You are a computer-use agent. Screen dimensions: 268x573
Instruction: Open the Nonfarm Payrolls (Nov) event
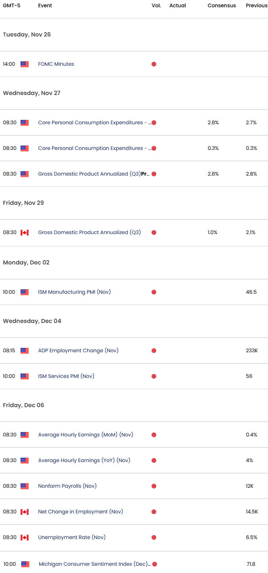[x=67, y=486]
